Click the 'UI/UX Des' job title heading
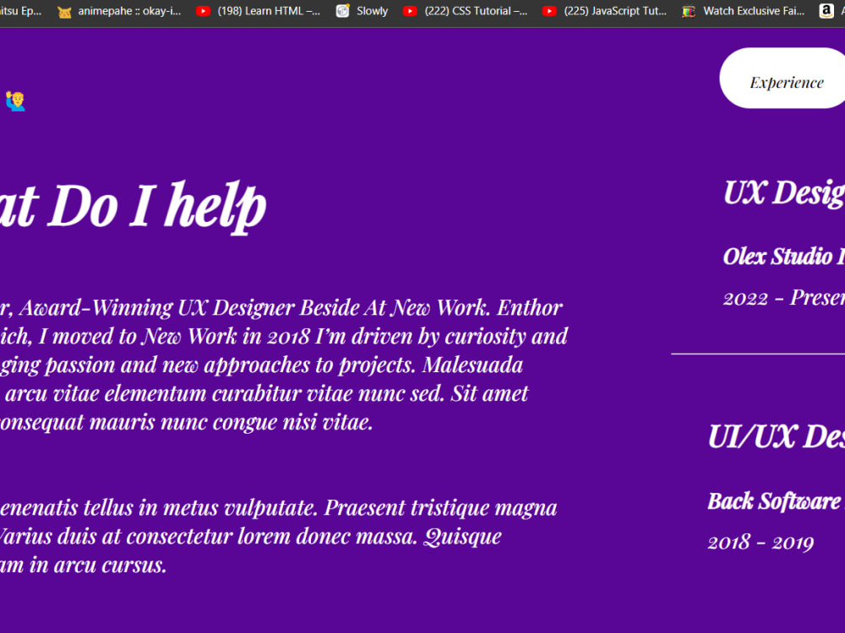 (777, 436)
